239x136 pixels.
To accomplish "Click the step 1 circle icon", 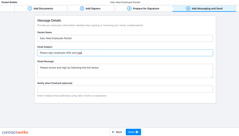I will coord(30,9).
